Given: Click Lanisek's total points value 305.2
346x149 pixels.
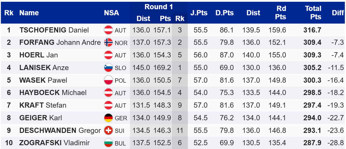Looking at the screenshot, I should tap(312, 68).
